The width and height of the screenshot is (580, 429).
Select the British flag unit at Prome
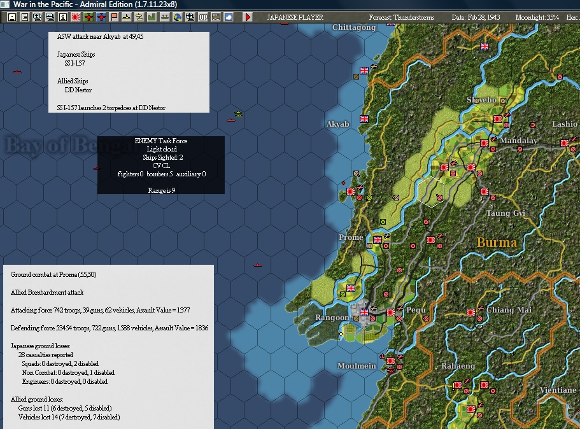(378, 240)
